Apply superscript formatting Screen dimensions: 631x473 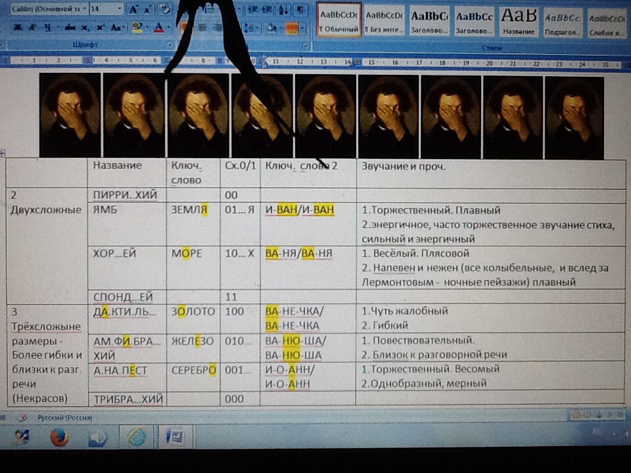click(x=100, y=28)
